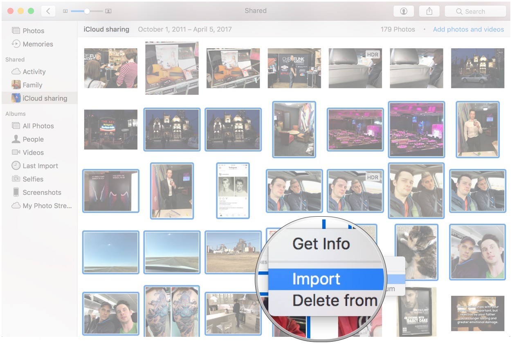
Task: Click the Photos sidebar icon
Action: (16, 31)
